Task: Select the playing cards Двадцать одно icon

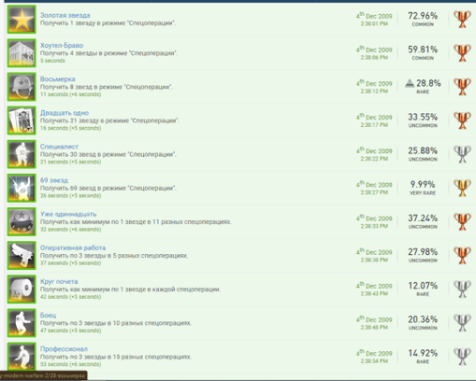Action: 22,120
